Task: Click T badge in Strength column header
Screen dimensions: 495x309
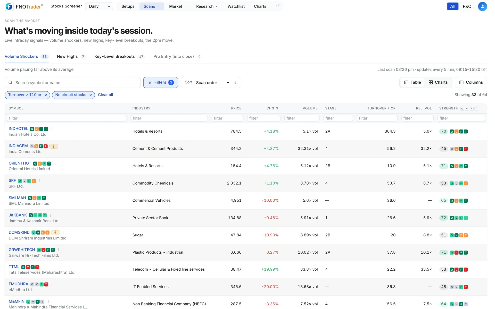Action: click(476, 109)
